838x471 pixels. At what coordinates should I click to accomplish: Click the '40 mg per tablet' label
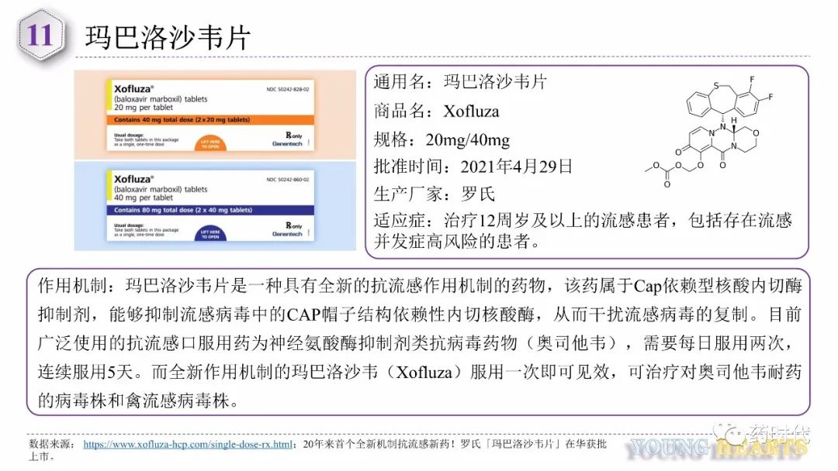pyautogui.click(x=144, y=198)
